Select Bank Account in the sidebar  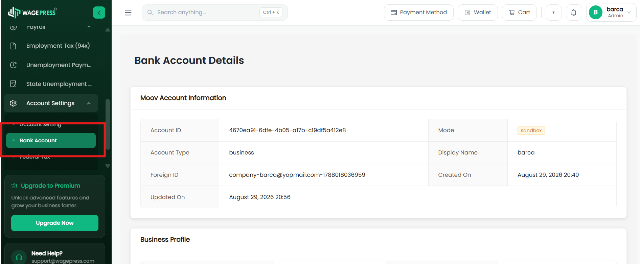click(51, 140)
